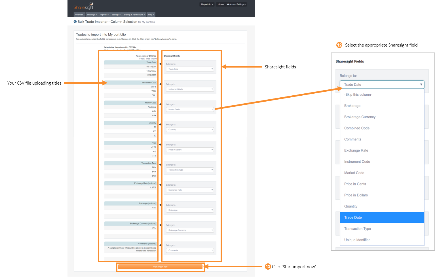The image size is (435, 277).
Task: Click the Hi Jess button
Action: (x=221, y=4)
